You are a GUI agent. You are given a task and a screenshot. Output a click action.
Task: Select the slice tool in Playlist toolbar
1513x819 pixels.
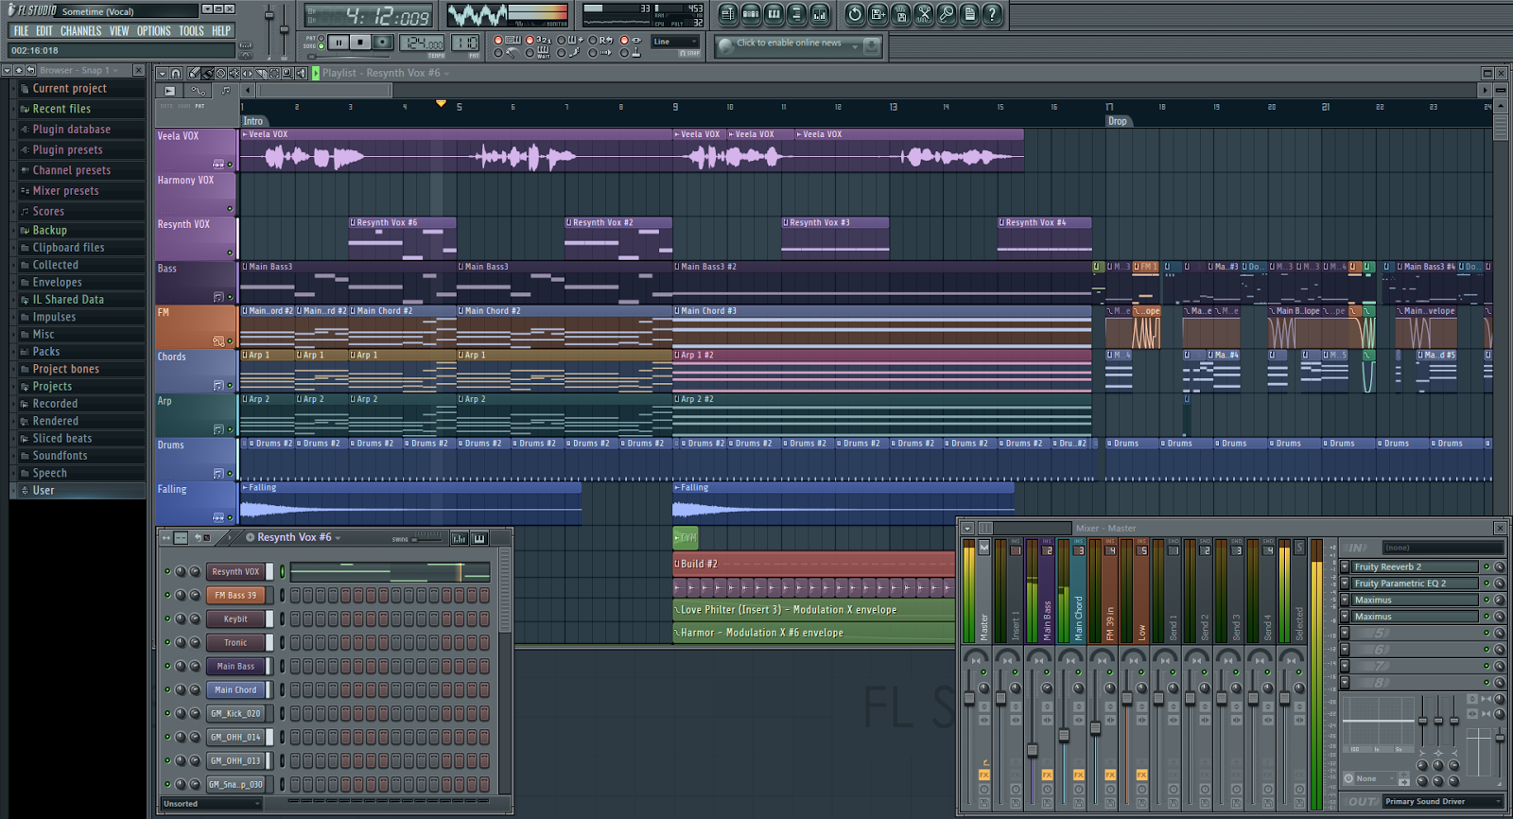(261, 73)
